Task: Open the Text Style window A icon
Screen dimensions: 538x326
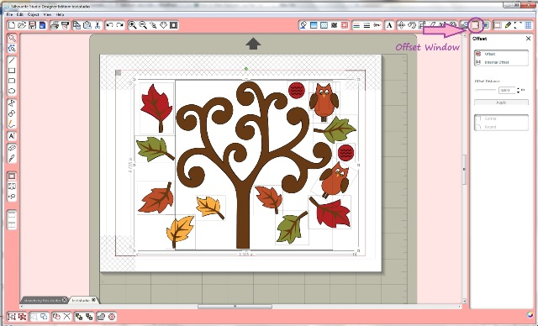Action: coord(389,25)
